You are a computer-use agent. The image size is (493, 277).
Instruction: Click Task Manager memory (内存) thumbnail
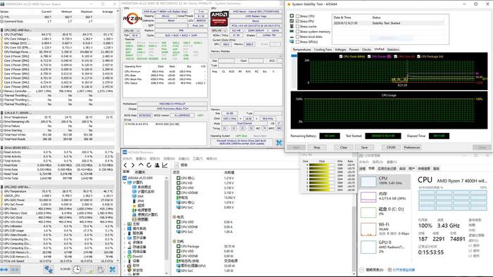point(368,197)
